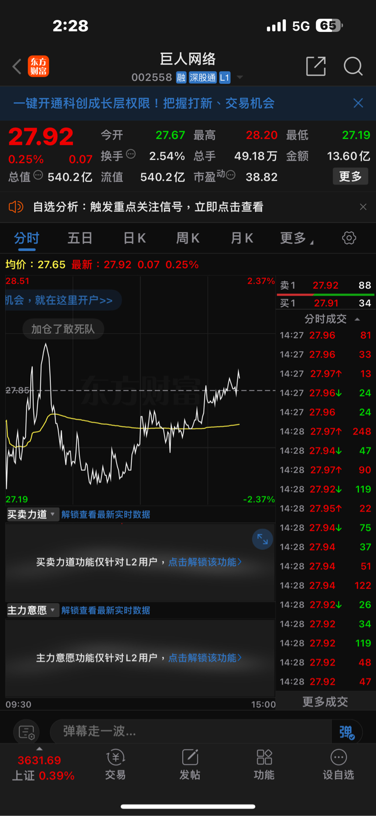
Task: Tap the 买1 27.91 quote row
Action: 326,303
